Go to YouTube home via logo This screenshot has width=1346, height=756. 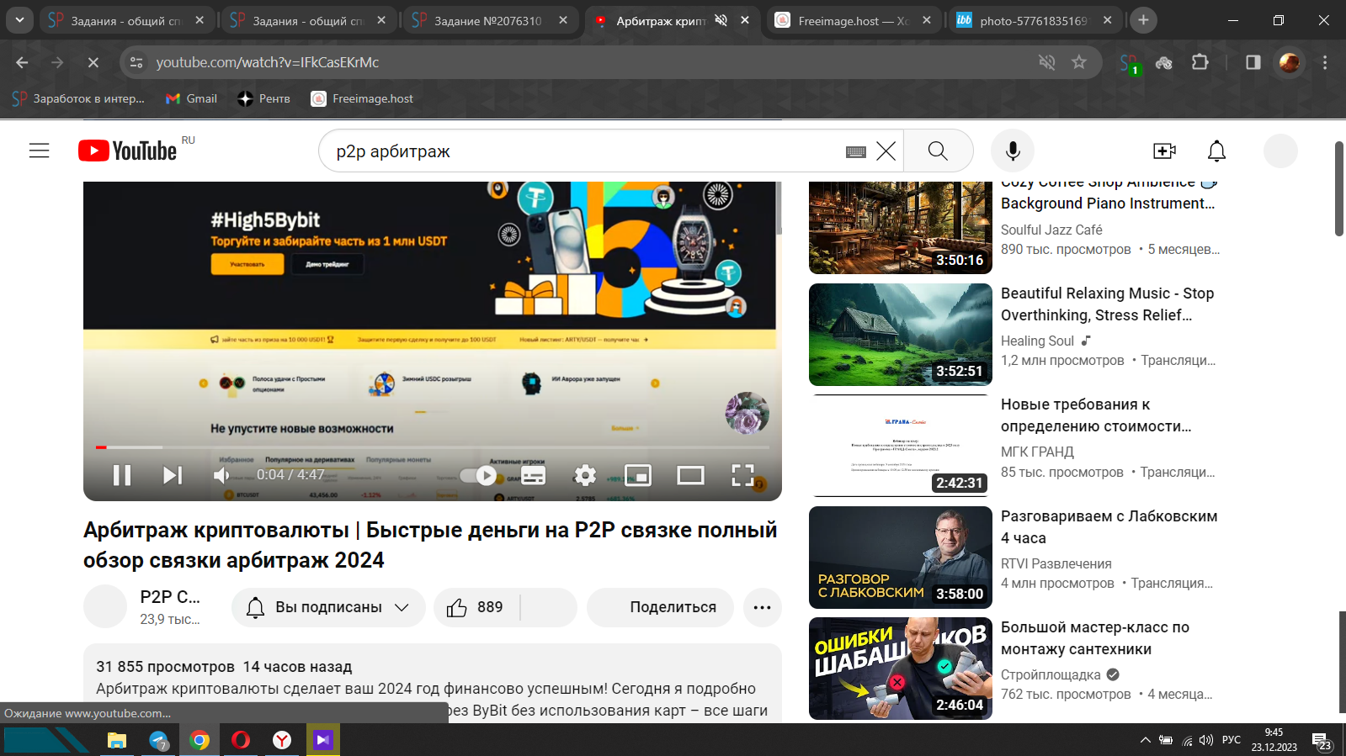click(x=128, y=151)
